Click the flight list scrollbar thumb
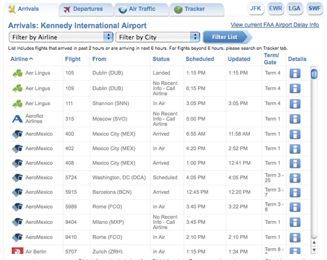This screenshot has width=327, height=260. [314, 74]
